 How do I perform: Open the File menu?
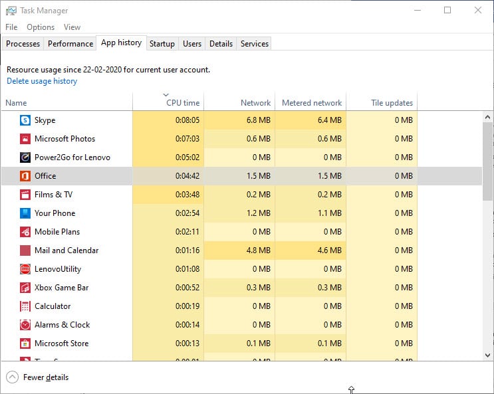(x=11, y=27)
